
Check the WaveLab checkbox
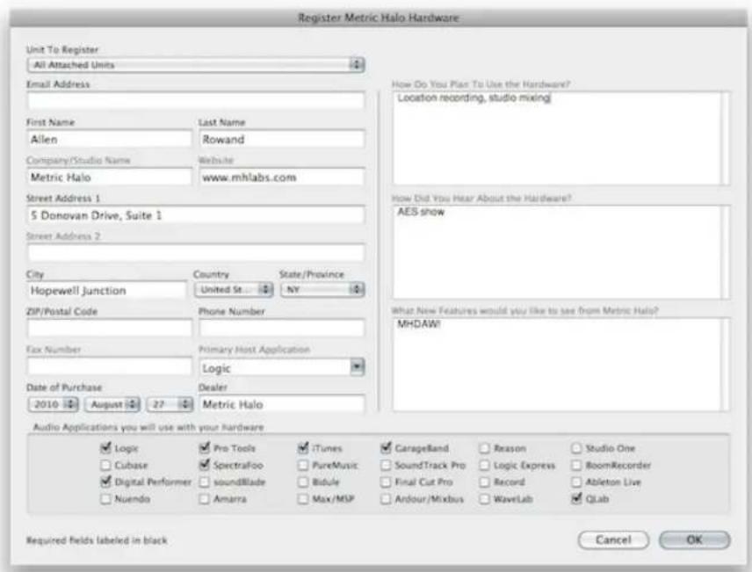[x=484, y=499]
